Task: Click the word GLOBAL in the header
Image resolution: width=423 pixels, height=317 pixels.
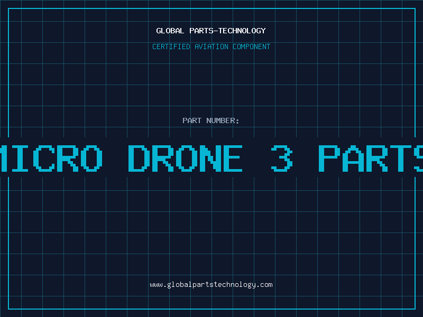Action: click(x=170, y=31)
